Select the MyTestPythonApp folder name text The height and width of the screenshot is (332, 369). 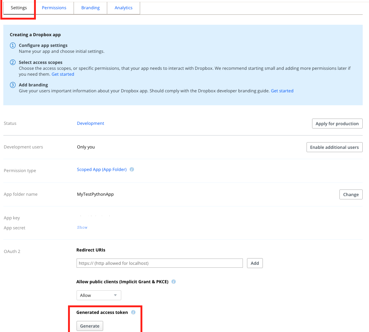tap(95, 194)
